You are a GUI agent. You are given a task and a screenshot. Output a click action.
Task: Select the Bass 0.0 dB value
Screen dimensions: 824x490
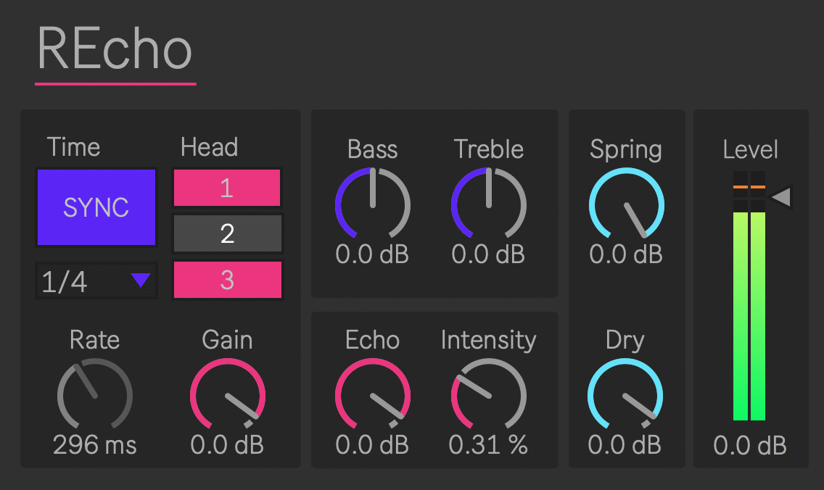(372, 254)
